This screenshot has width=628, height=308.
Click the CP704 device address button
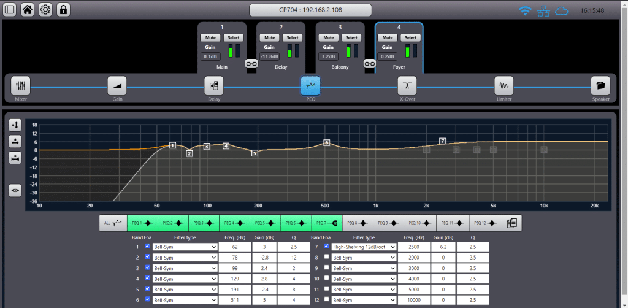310,10
